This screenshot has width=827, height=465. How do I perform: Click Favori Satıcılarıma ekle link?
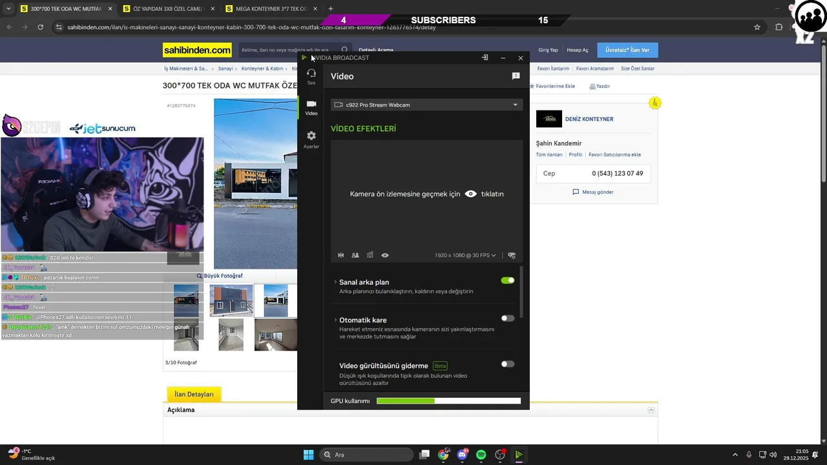pos(614,155)
